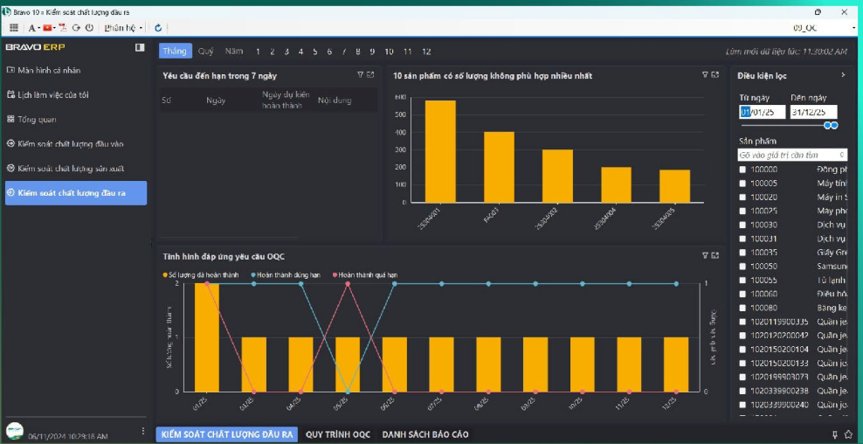Switch to the QUY TRÌNH OQC tab
This screenshot has width=863, height=444.
click(x=338, y=434)
